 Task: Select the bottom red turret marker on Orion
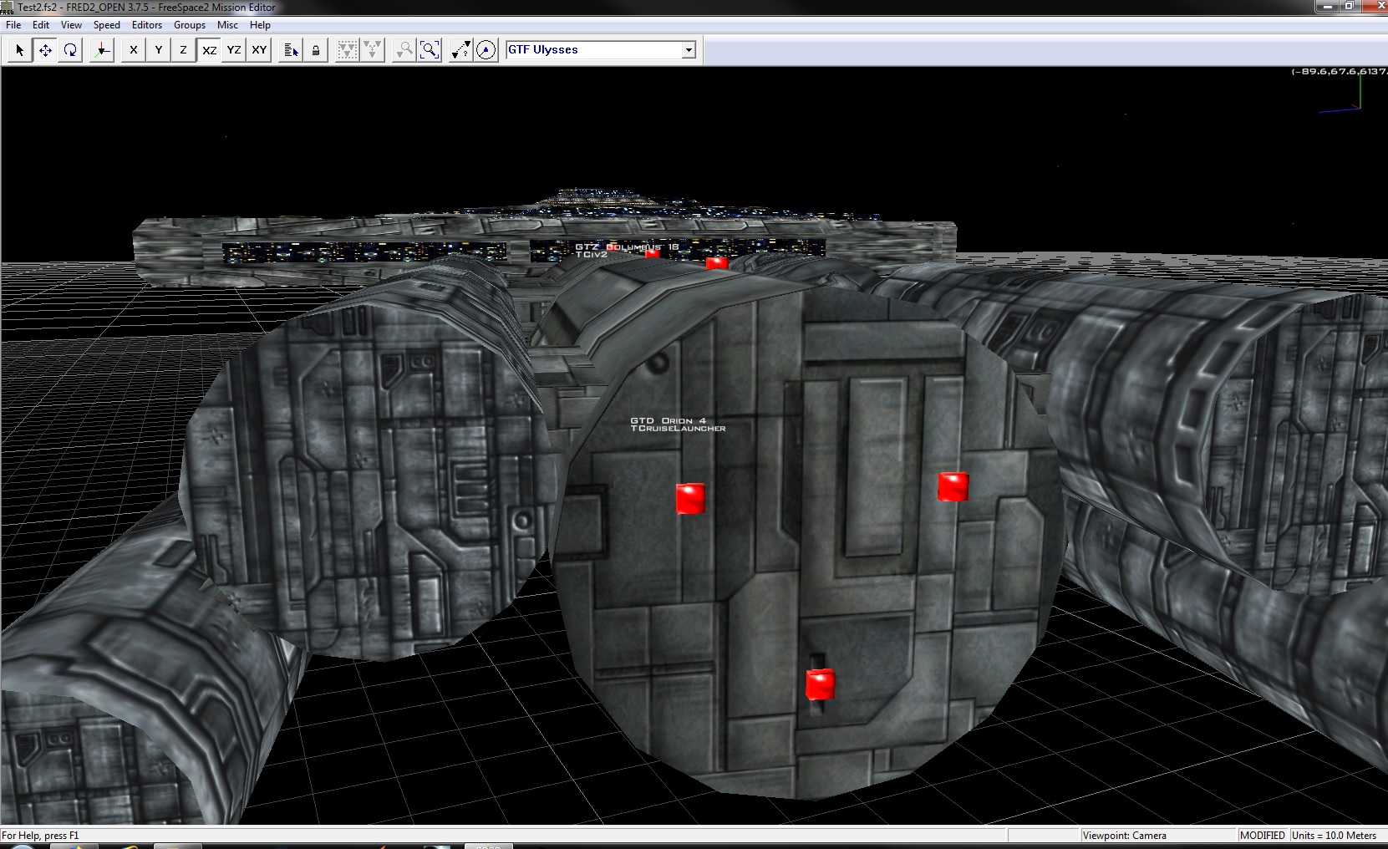[x=820, y=684]
